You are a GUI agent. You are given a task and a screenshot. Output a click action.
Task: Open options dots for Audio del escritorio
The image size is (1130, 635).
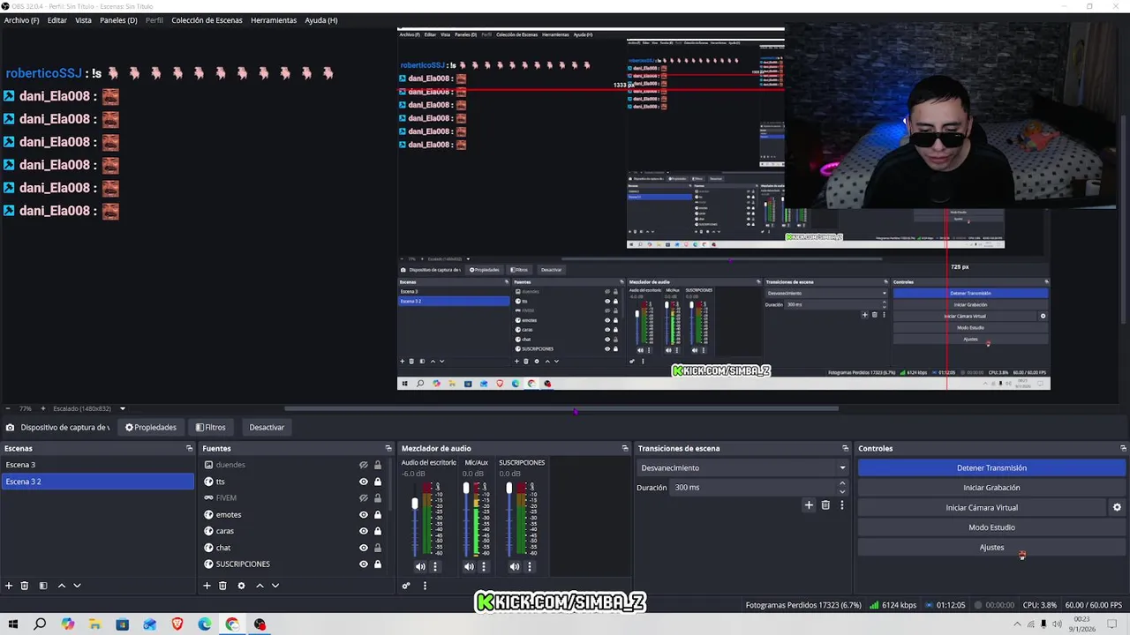click(x=434, y=567)
